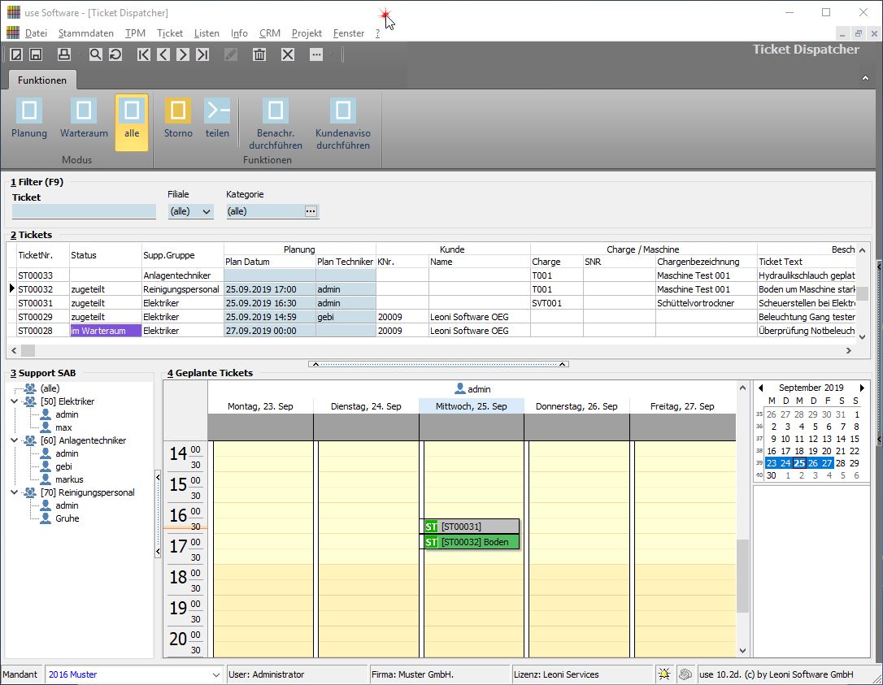Open the TPM menu
This screenshot has height=685, width=883.
coord(135,33)
